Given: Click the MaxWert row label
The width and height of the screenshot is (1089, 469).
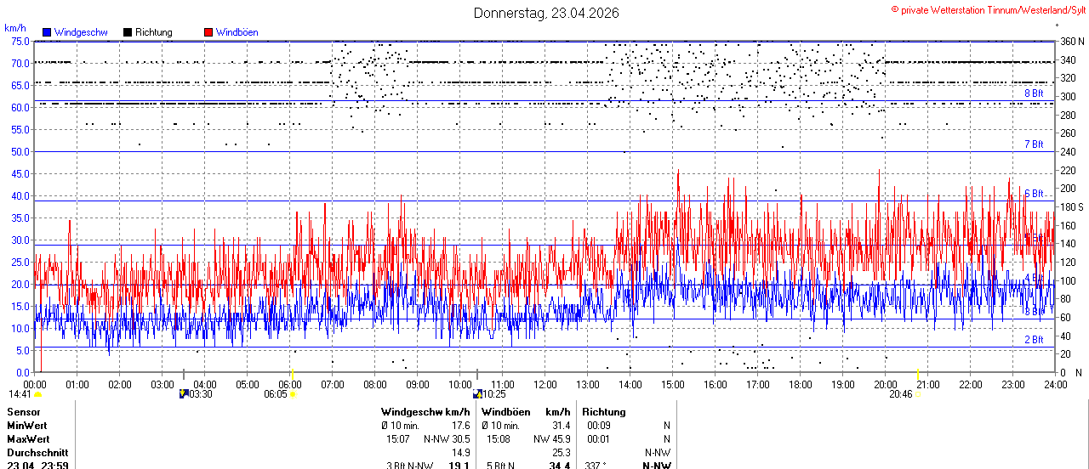Looking at the screenshot, I should pyautogui.click(x=29, y=439).
